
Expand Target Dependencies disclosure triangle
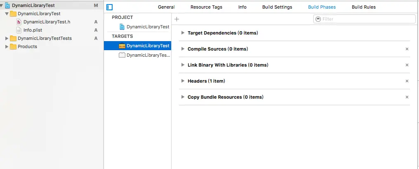[183, 33]
